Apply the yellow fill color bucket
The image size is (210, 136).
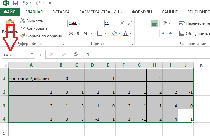click(x=114, y=33)
